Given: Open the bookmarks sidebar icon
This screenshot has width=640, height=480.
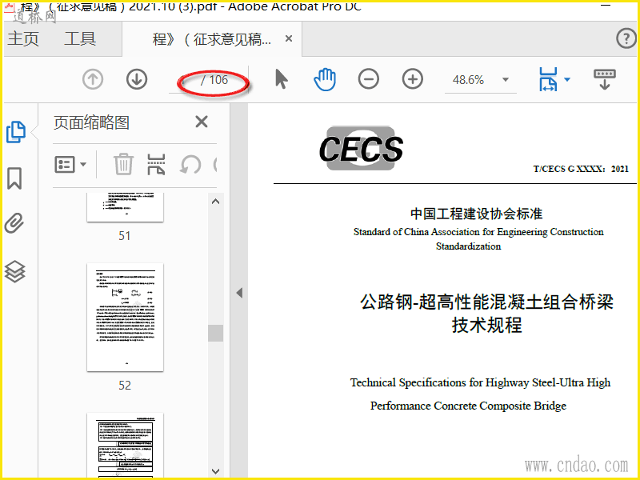Looking at the screenshot, I should 14,178.
